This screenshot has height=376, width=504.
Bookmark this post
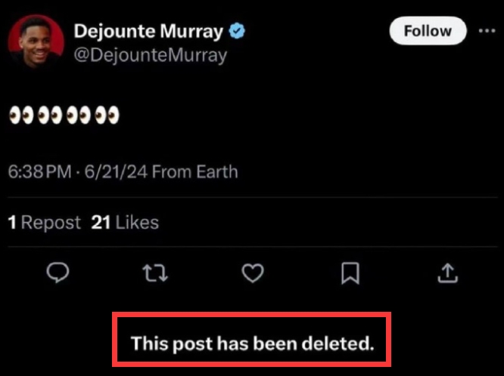(350, 273)
